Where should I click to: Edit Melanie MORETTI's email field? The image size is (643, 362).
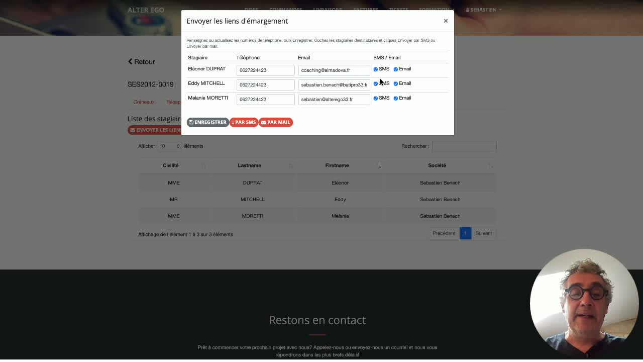(334, 100)
